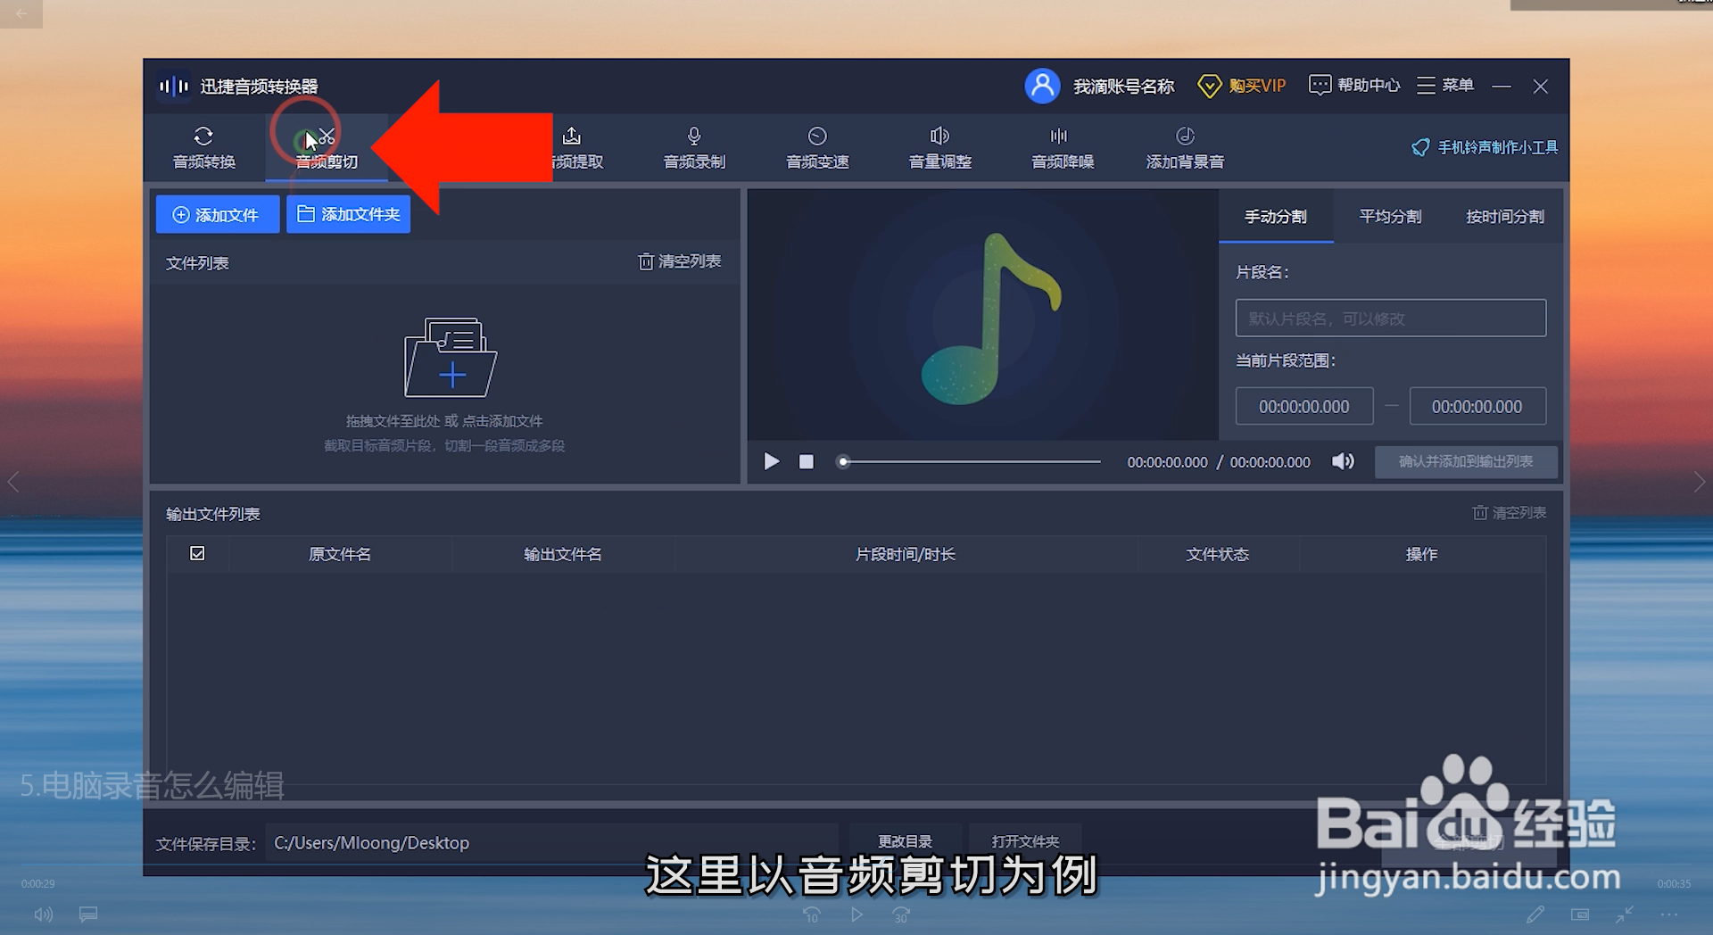This screenshot has width=1713, height=935.
Task: Click the video player pen edit icon
Action: click(x=1535, y=914)
